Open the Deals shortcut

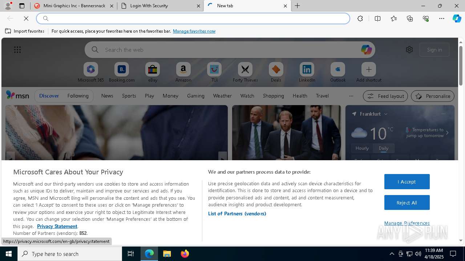point(276,72)
